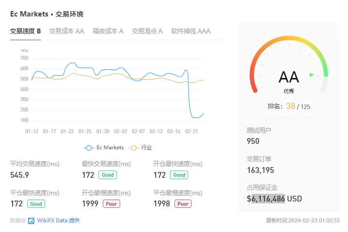Click the AA rating on the gauge
Viewport: 348px width, 232px height.
tap(289, 77)
